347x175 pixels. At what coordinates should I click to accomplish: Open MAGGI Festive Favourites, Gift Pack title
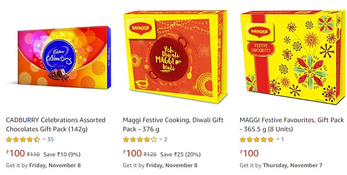(292, 125)
